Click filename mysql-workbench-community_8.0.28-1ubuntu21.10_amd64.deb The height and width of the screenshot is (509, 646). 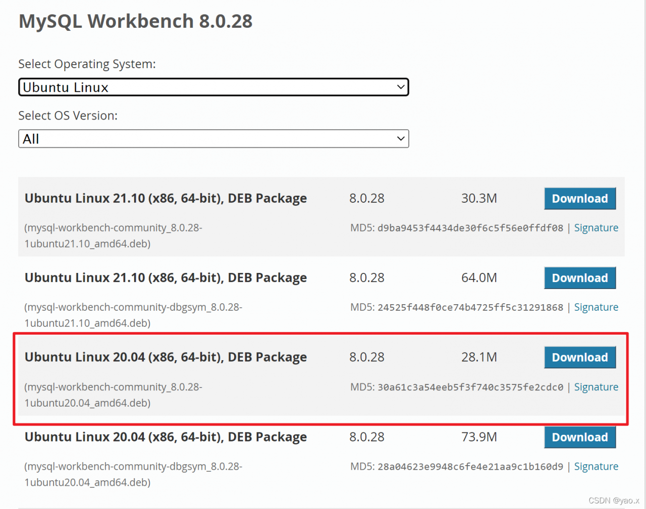click(113, 236)
